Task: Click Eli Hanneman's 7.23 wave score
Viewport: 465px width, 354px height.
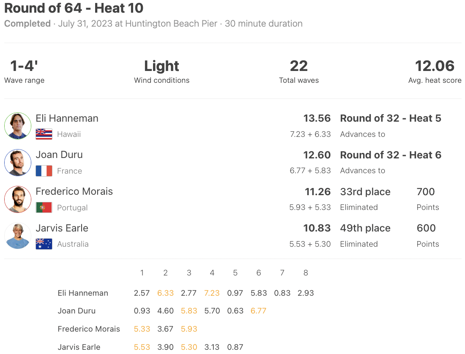Action: [x=212, y=293]
